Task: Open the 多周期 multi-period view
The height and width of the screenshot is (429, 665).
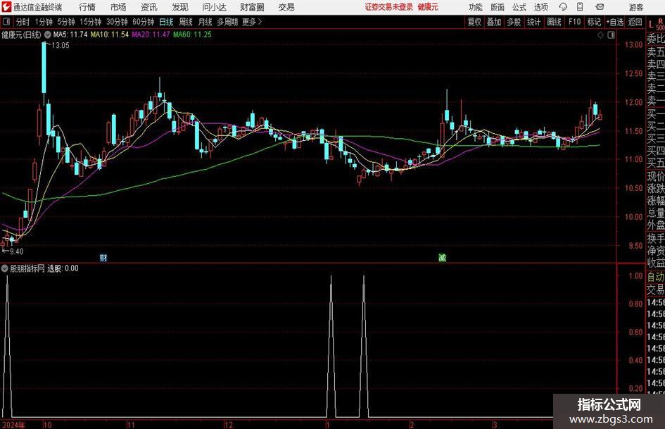Action: coord(227,22)
